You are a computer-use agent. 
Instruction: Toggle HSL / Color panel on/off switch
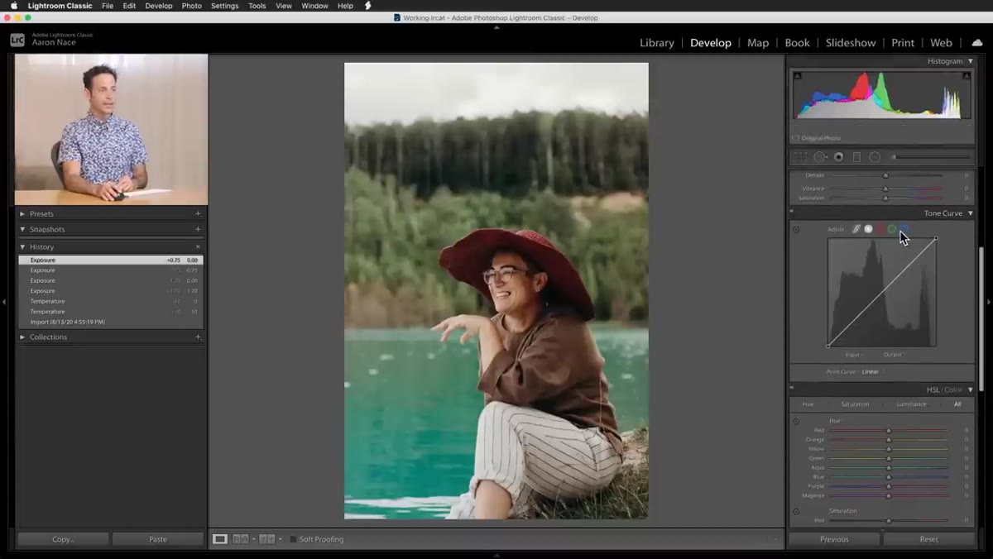(791, 388)
